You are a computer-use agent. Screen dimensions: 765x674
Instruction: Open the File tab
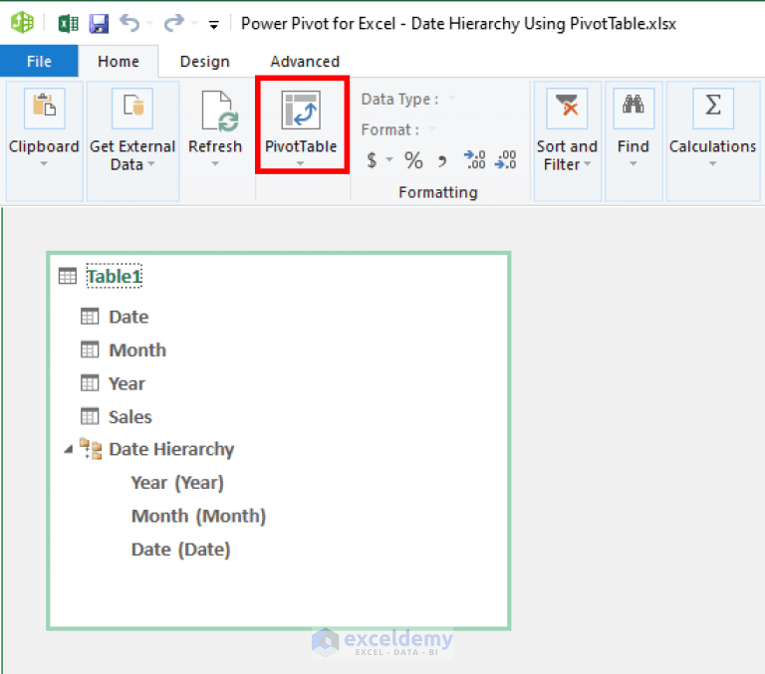pos(39,61)
